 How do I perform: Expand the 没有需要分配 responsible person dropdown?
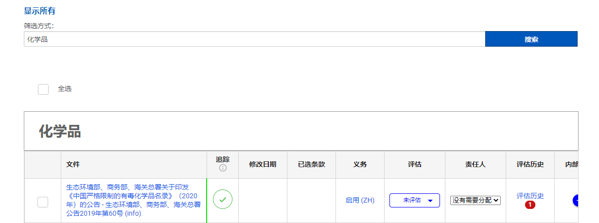pos(475,200)
